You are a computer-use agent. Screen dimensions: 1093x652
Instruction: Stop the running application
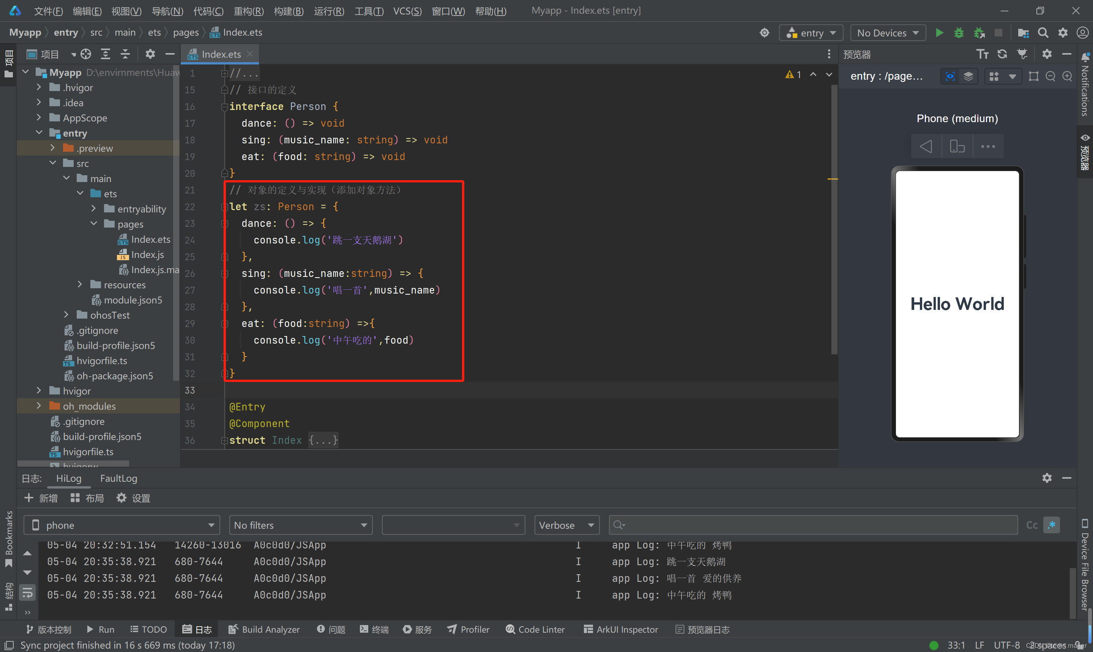(x=998, y=32)
